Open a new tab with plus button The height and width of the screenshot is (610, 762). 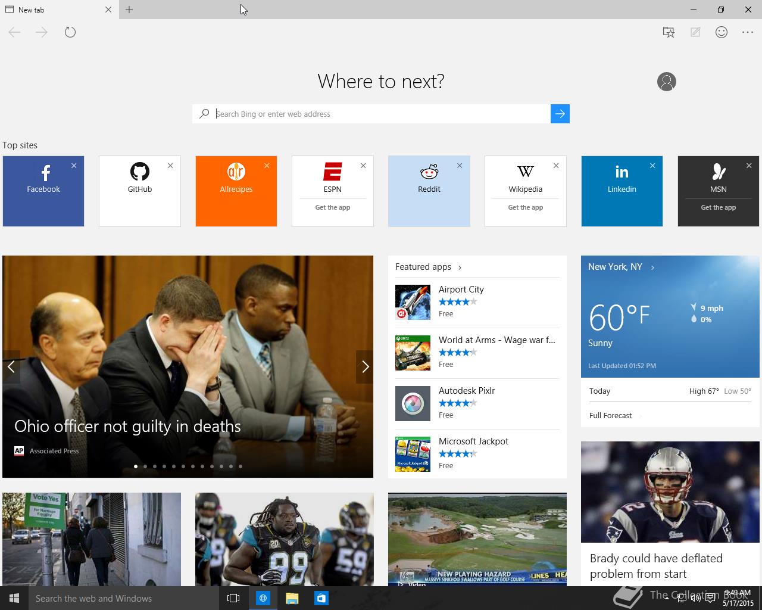(129, 10)
